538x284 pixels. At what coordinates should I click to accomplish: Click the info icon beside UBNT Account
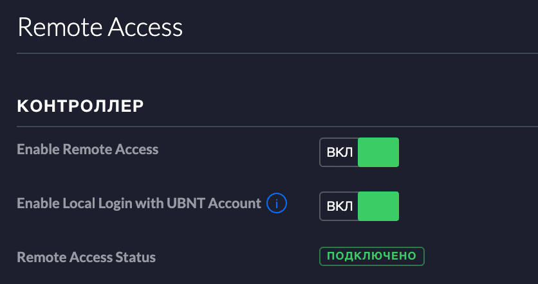(x=277, y=204)
